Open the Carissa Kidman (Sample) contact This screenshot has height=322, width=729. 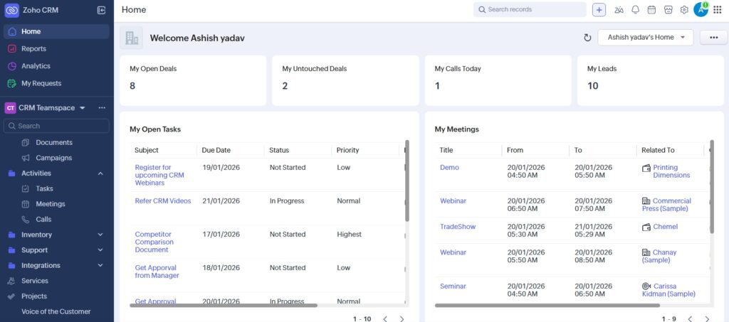point(668,290)
